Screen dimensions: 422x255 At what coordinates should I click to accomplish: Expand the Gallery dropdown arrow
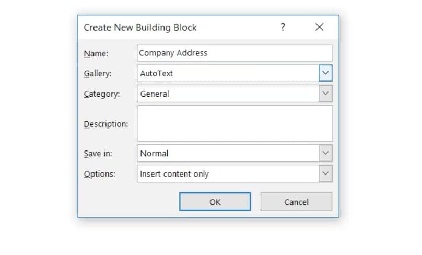326,73
